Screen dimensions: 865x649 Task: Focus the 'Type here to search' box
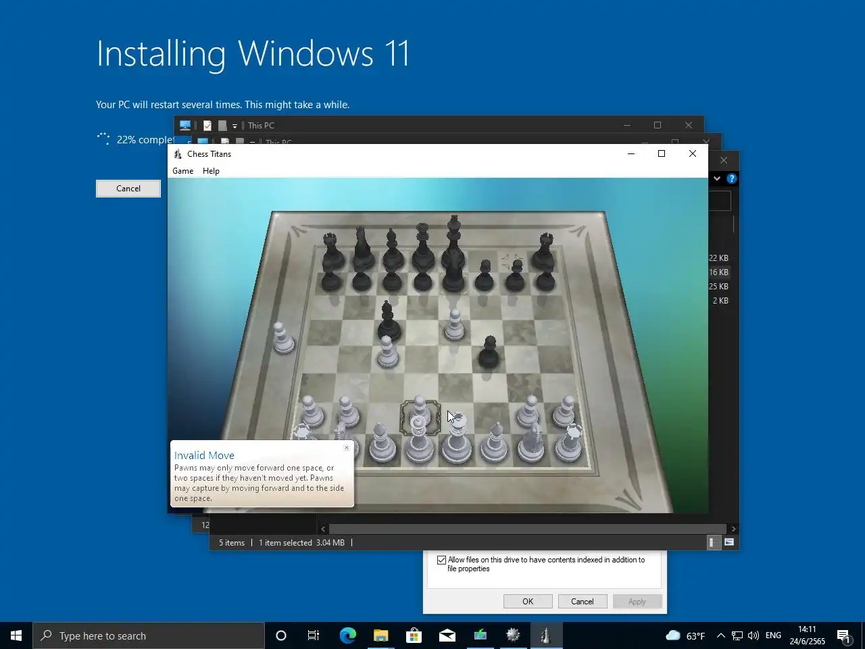[x=149, y=635]
